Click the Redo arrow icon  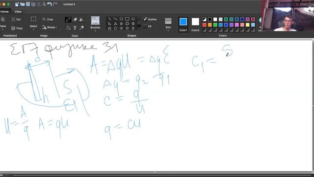coord(55,4)
